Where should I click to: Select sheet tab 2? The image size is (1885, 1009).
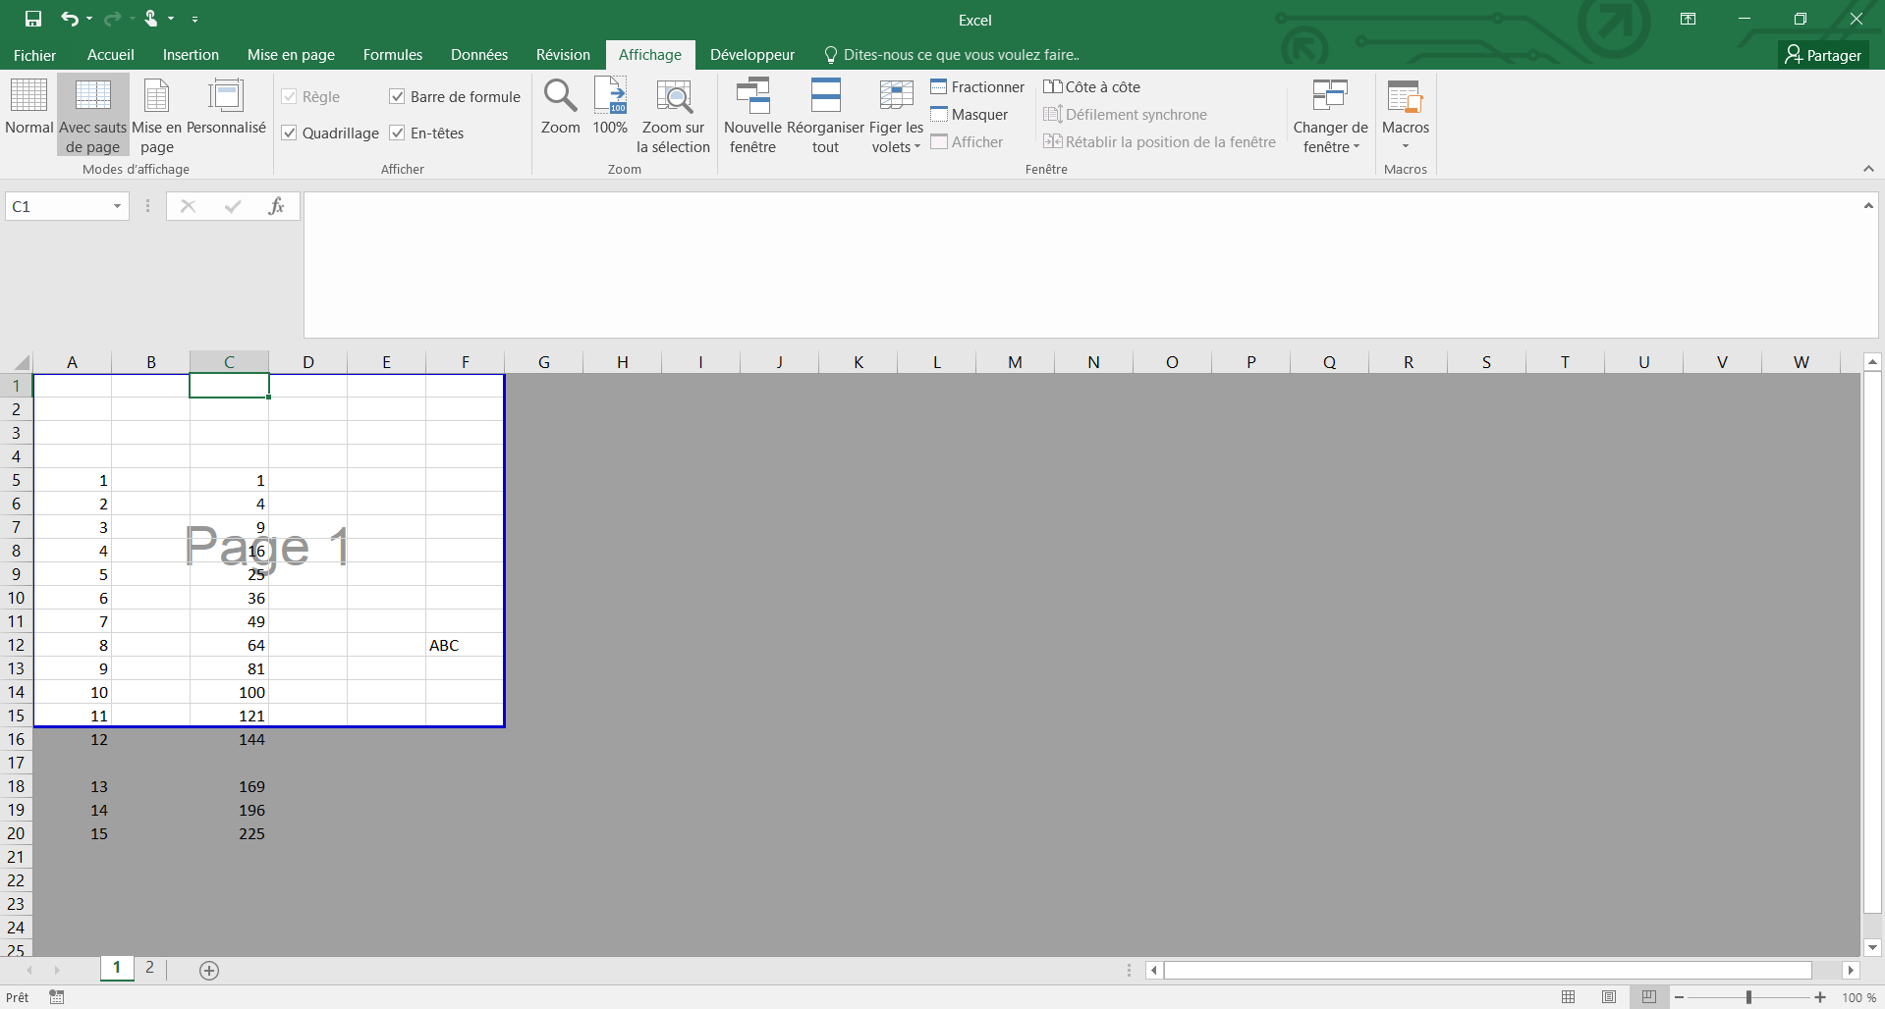click(x=149, y=968)
